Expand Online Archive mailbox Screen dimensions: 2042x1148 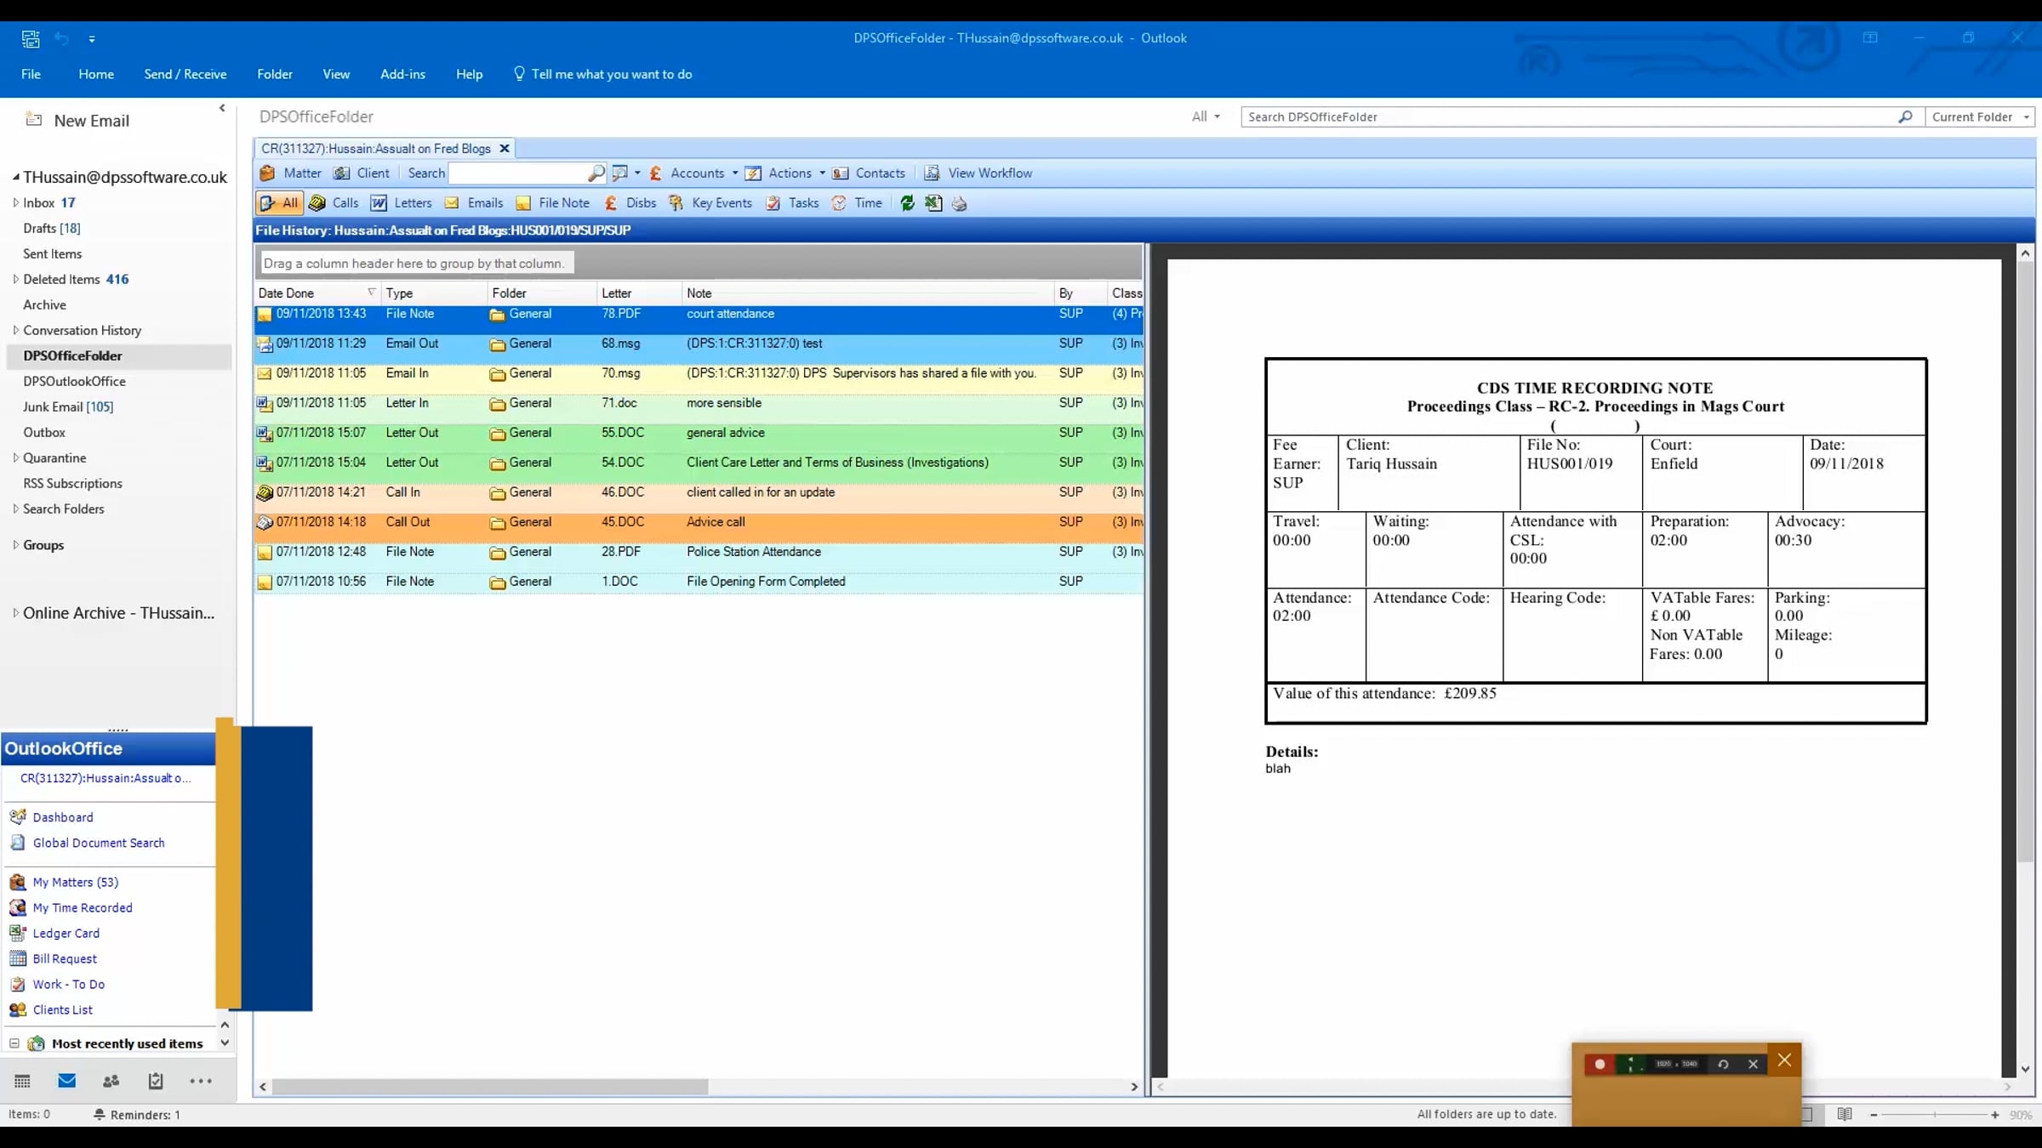coord(15,613)
